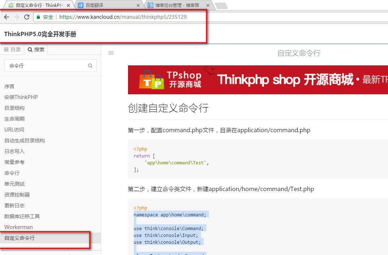
Task: Click the 第二步 建立命令类文件 paragraph
Action: pyautogui.click(x=221, y=189)
